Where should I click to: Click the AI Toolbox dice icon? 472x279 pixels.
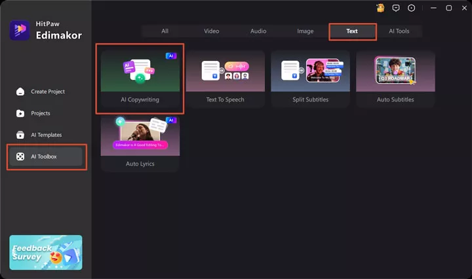[20, 157]
